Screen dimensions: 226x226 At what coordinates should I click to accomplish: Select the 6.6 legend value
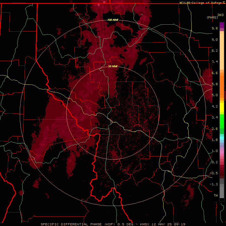[215, 73]
